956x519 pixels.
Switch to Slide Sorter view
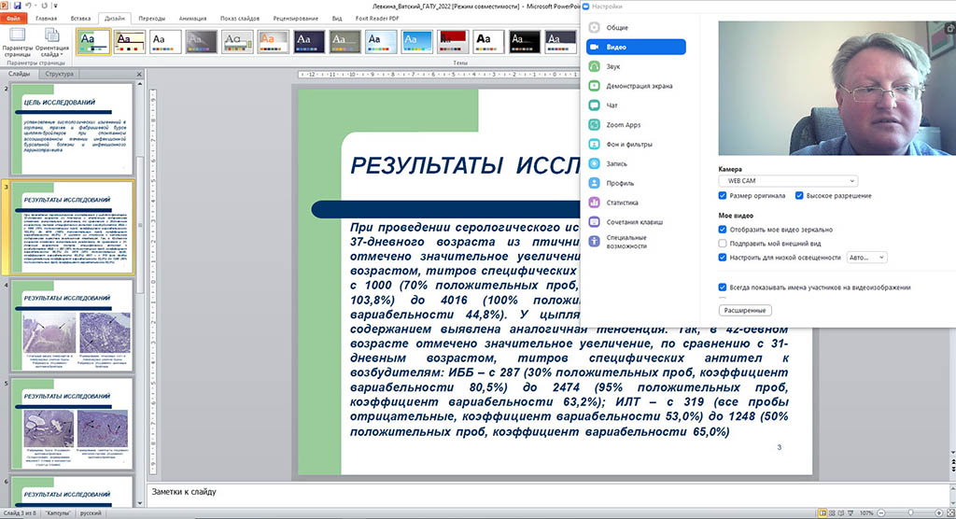pos(832,512)
